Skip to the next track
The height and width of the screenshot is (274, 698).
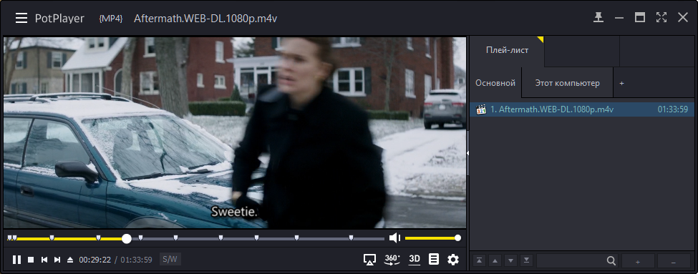click(x=57, y=260)
